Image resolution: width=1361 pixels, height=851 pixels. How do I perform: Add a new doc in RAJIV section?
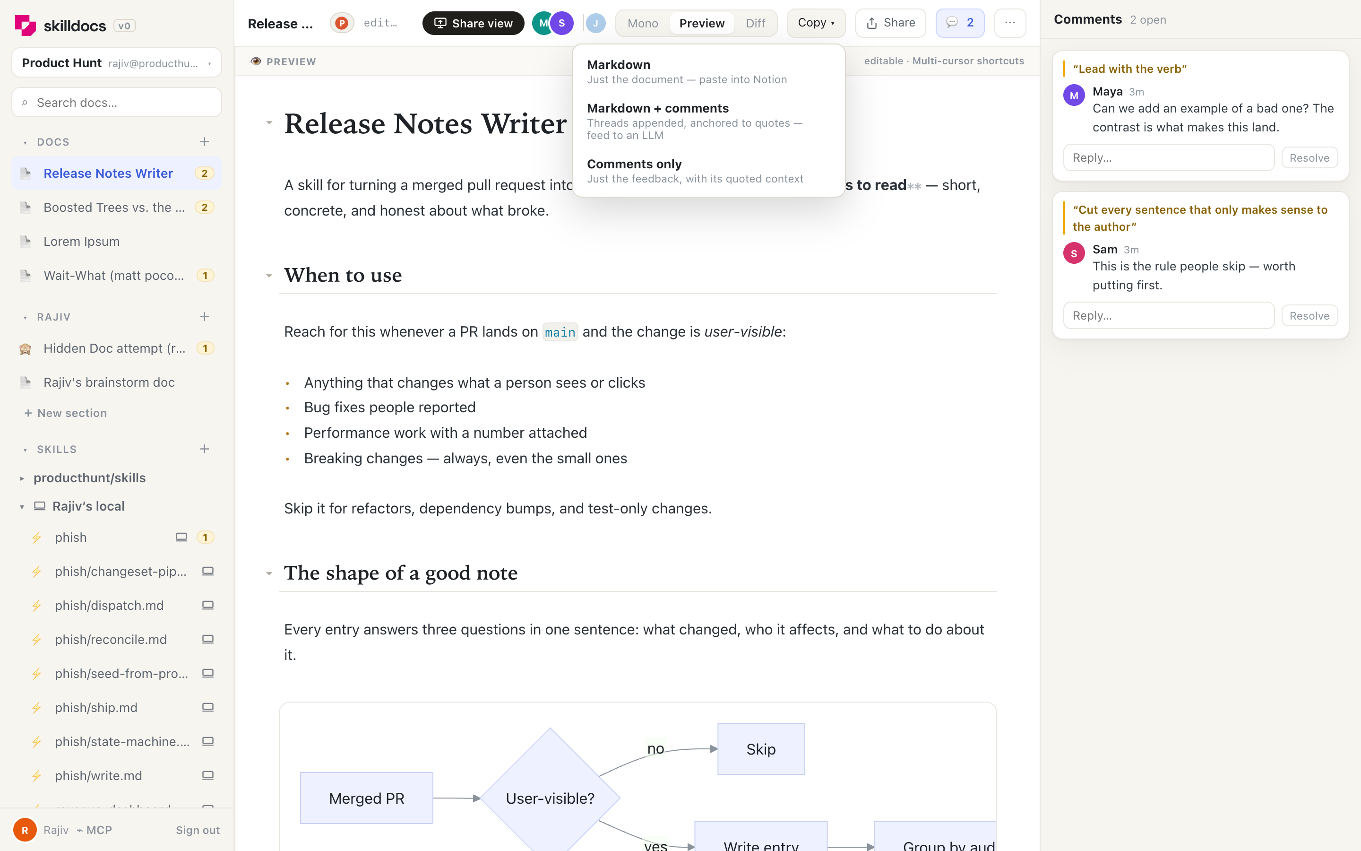click(x=204, y=317)
